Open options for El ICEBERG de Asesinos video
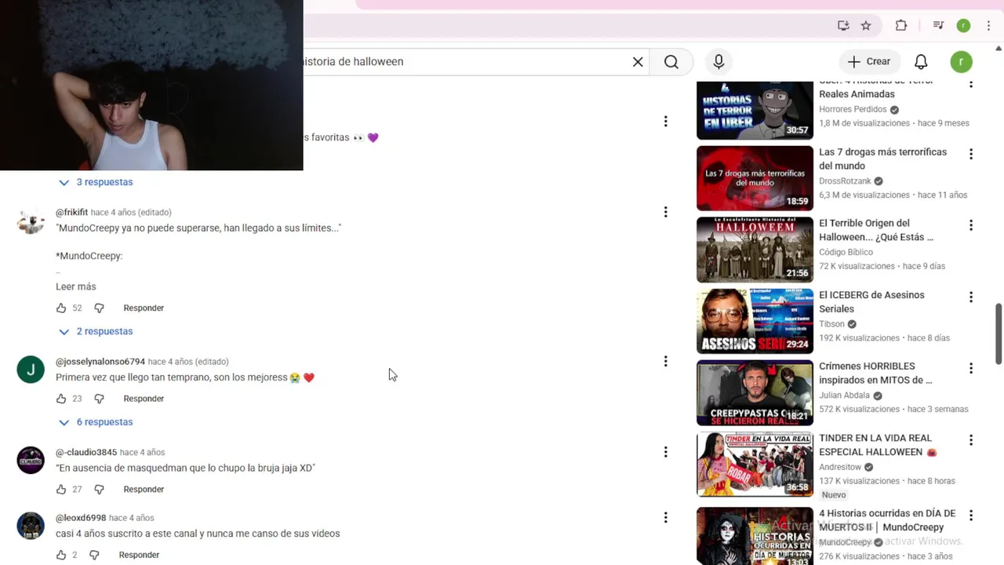The height and width of the screenshot is (565, 1004). 970,297
